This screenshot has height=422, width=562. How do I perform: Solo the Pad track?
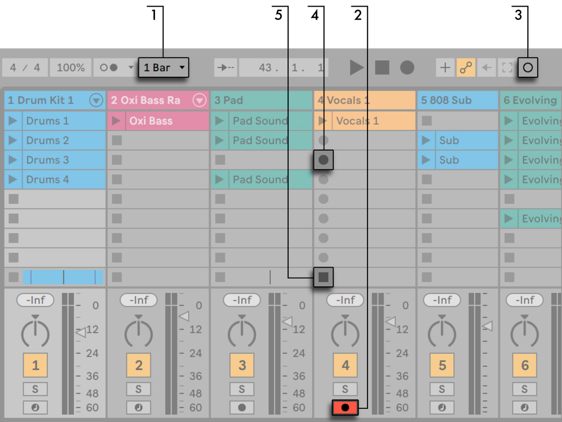point(242,389)
